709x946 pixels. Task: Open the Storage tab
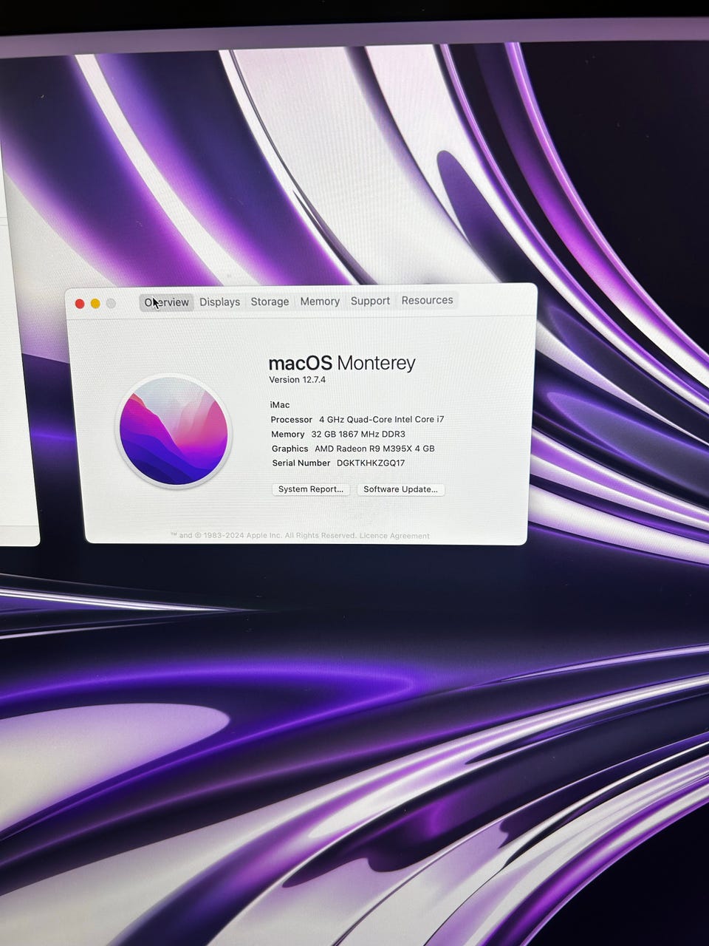pos(270,302)
